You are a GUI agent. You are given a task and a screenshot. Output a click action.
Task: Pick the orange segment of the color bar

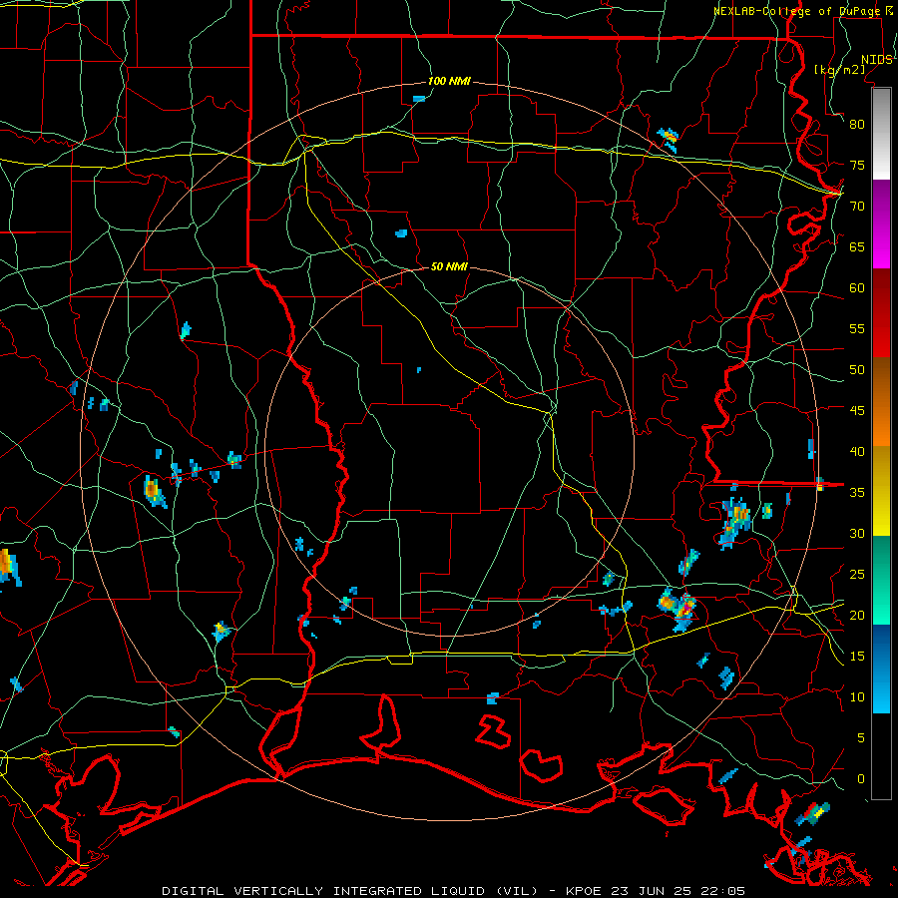click(x=881, y=424)
